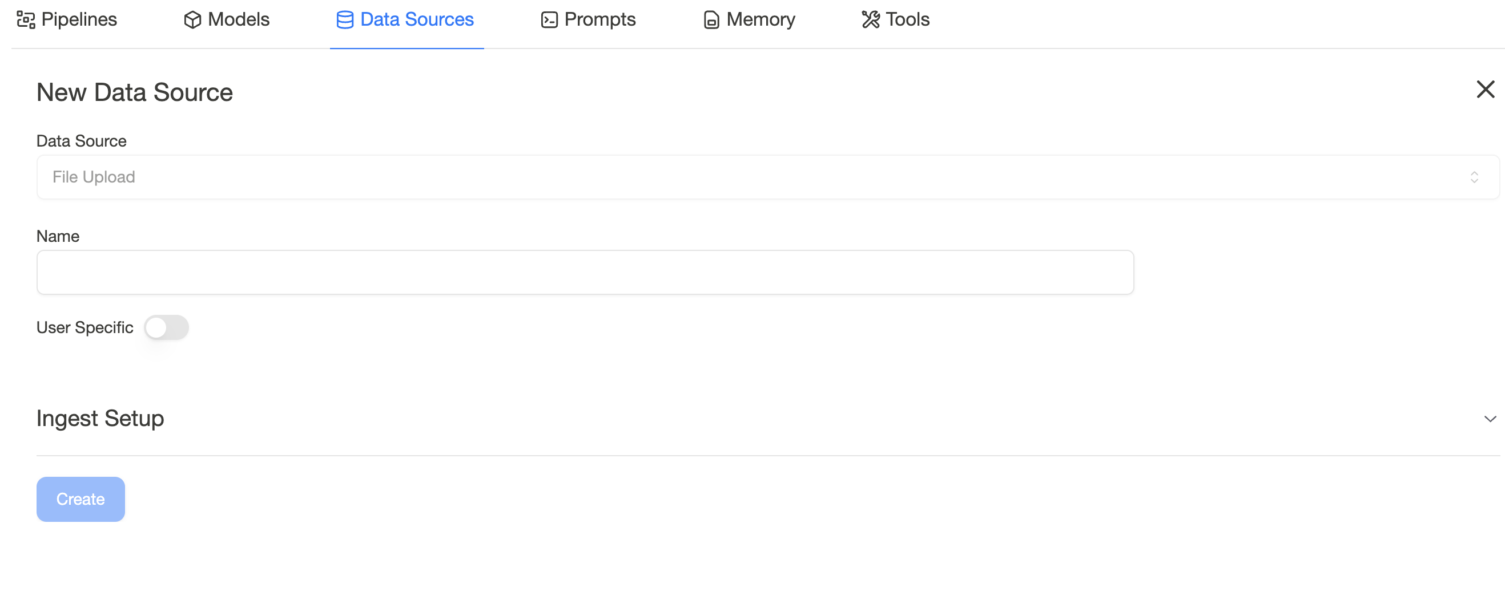
Task: Click the Pipelines flow icon
Action: click(26, 20)
